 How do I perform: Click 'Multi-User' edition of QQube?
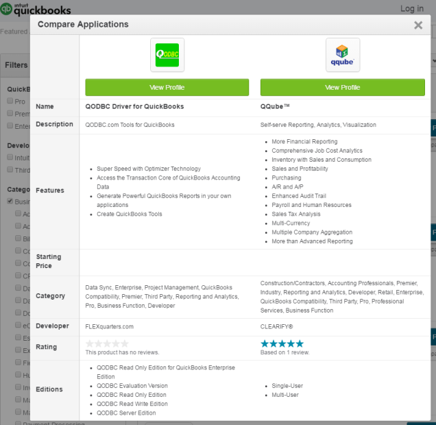click(285, 395)
